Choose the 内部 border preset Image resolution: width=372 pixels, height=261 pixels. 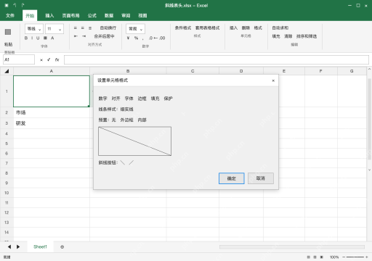(x=142, y=120)
